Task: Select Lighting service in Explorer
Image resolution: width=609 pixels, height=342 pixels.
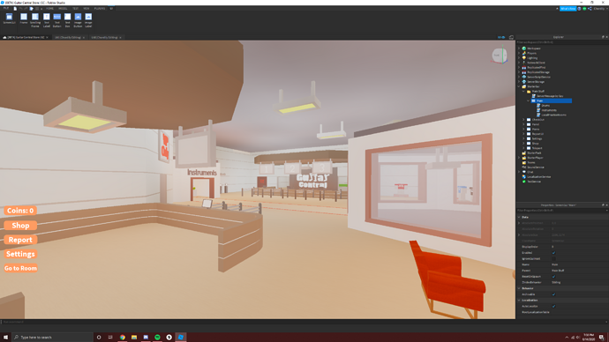Action: (532, 58)
